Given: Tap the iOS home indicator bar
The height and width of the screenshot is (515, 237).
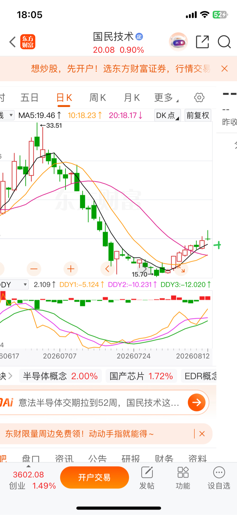Looking at the screenshot, I should [119, 508].
